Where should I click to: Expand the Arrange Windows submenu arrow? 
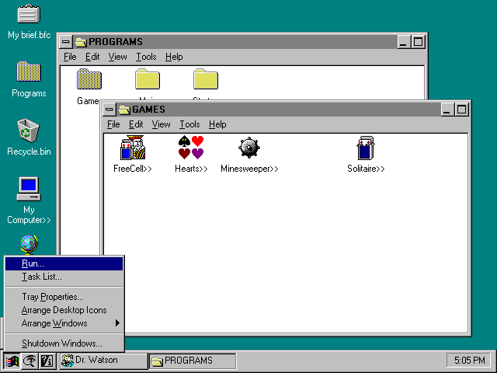pyautogui.click(x=117, y=323)
